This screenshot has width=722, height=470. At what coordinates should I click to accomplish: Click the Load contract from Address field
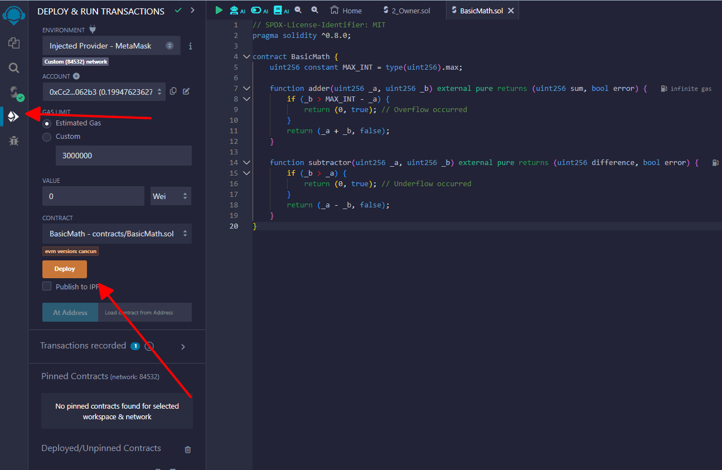tap(145, 312)
